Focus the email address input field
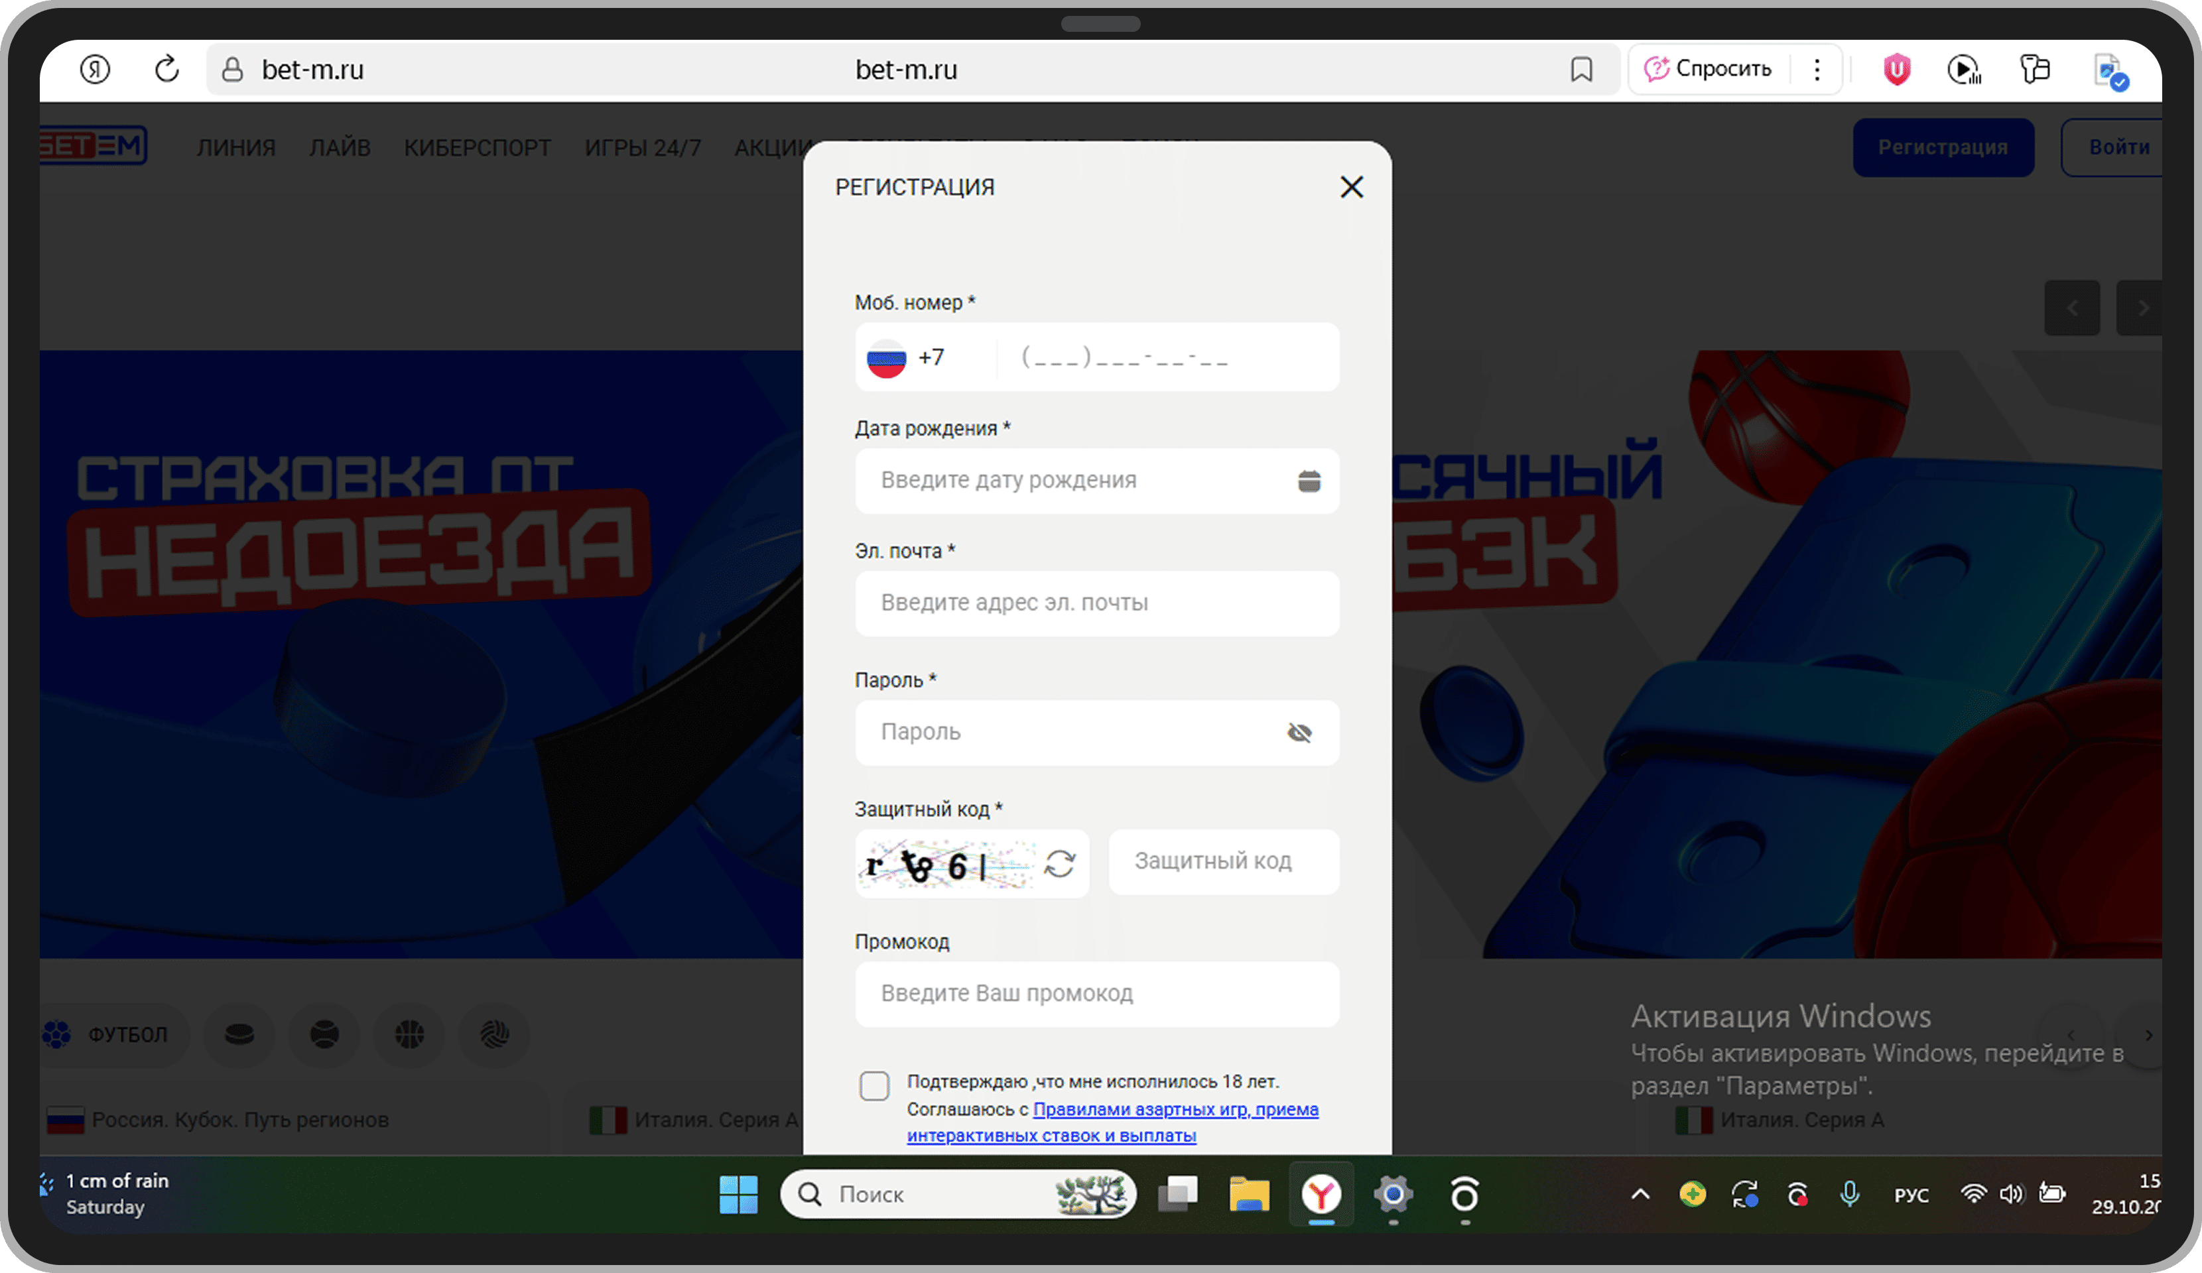2202x1273 pixels. tap(1096, 603)
